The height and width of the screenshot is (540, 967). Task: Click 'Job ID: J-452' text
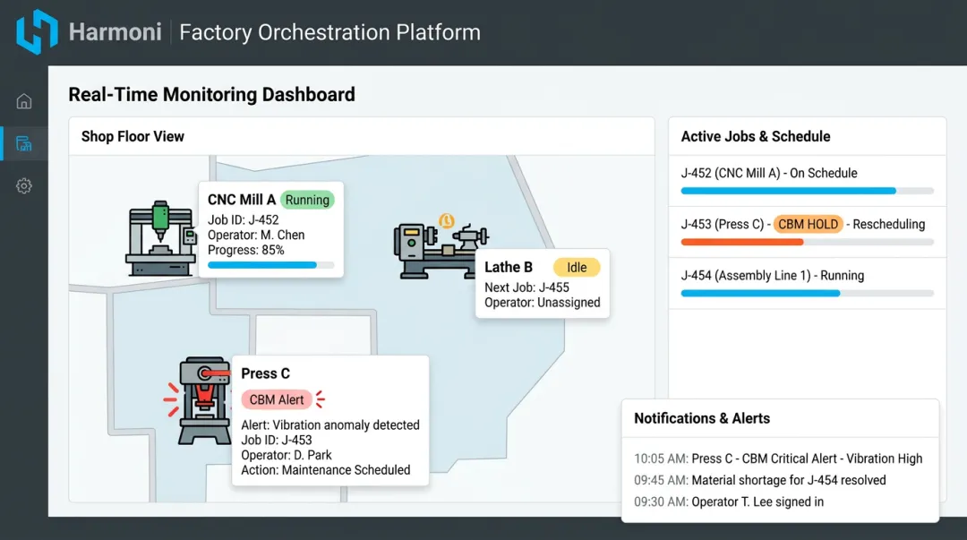pyautogui.click(x=243, y=219)
